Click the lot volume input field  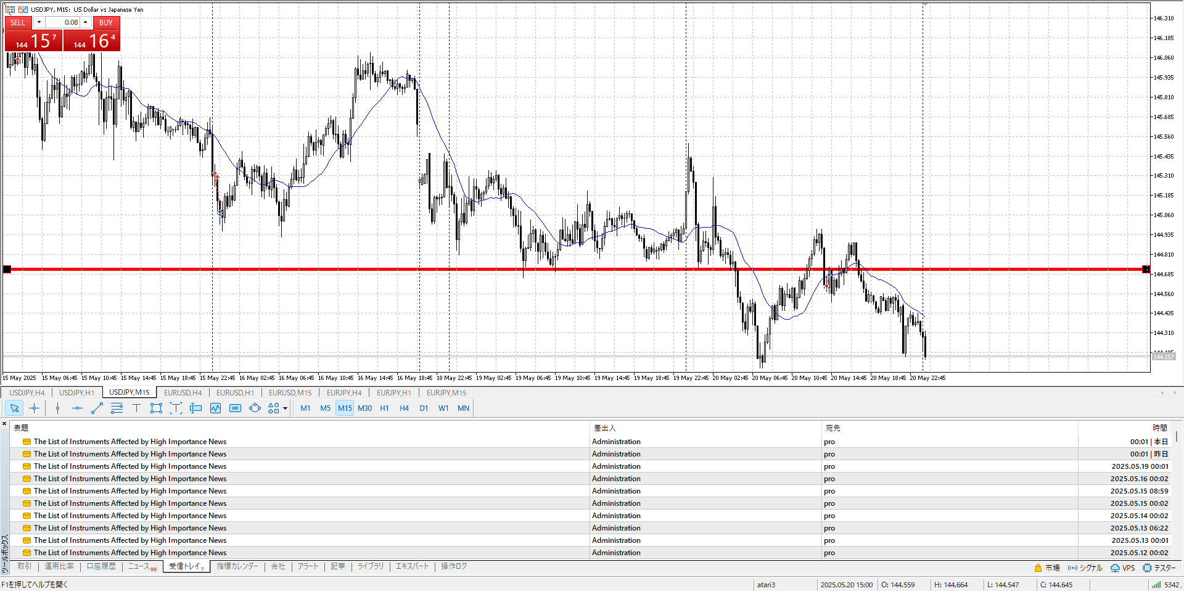click(64, 22)
